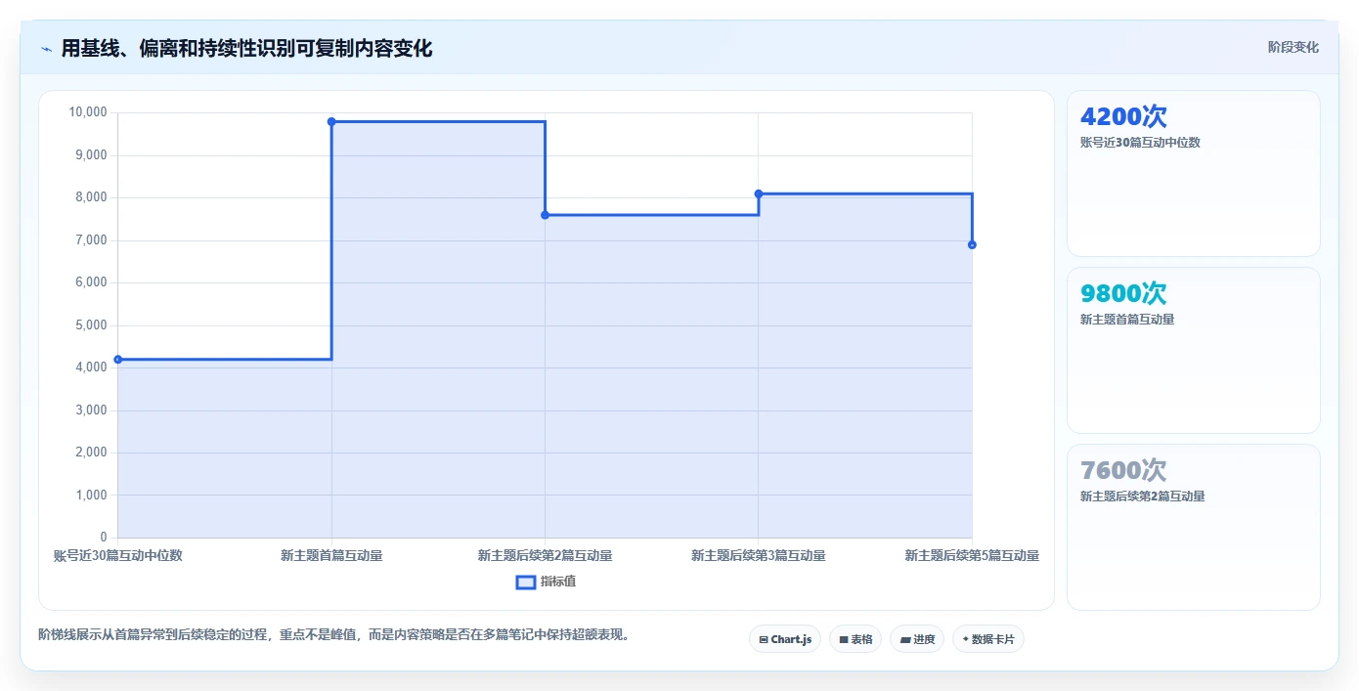Click card caption 新主题后续第2篇互动量
Image resolution: width=1359 pixels, height=691 pixels.
pos(1143,497)
